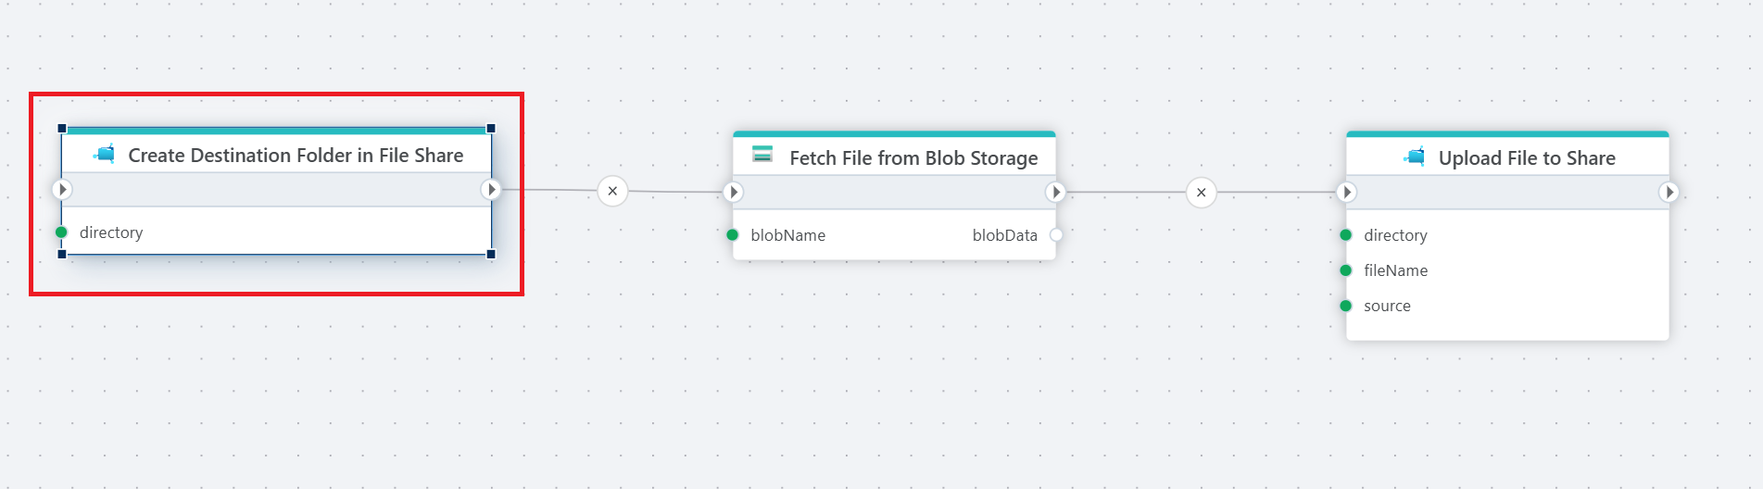Click the output arrow of Create Destination Folder node
The width and height of the screenshot is (1763, 489).
point(491,189)
